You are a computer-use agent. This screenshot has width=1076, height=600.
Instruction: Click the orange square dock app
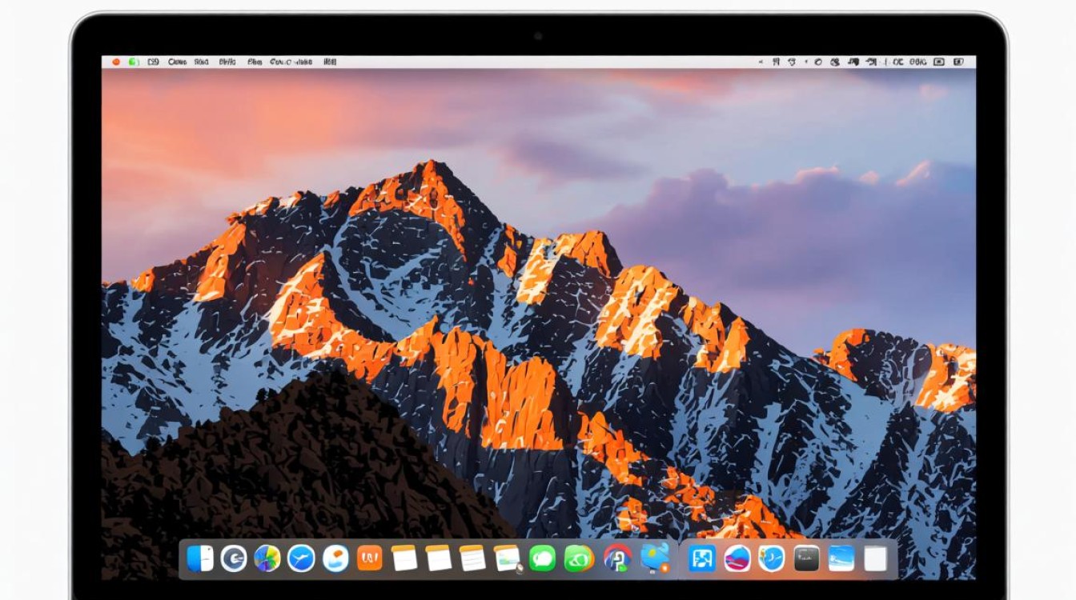[x=369, y=558]
